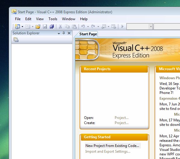The width and height of the screenshot is (180, 159).
Task: Open the Tools menu
Action: tap(53, 19)
